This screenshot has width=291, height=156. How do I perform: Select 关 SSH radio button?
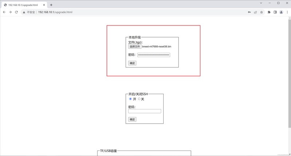(x=139, y=99)
